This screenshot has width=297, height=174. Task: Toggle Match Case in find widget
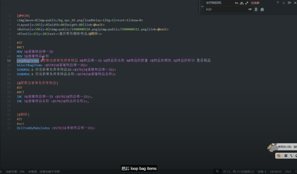click(x=236, y=3)
